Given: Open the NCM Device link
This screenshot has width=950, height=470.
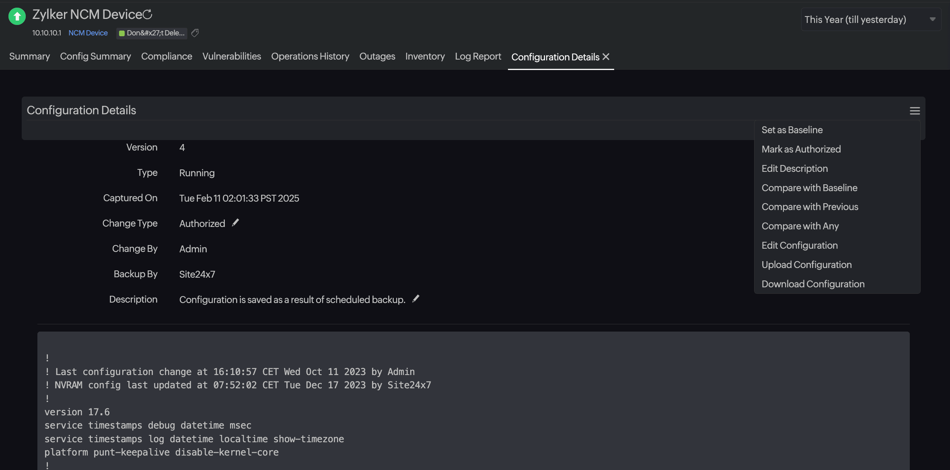Looking at the screenshot, I should click(88, 33).
